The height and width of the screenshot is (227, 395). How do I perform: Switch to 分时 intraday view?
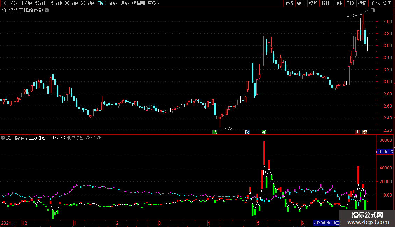(x=14, y=3)
